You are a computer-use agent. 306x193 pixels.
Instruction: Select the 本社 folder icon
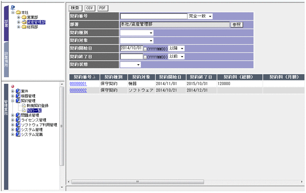(x=18, y=12)
